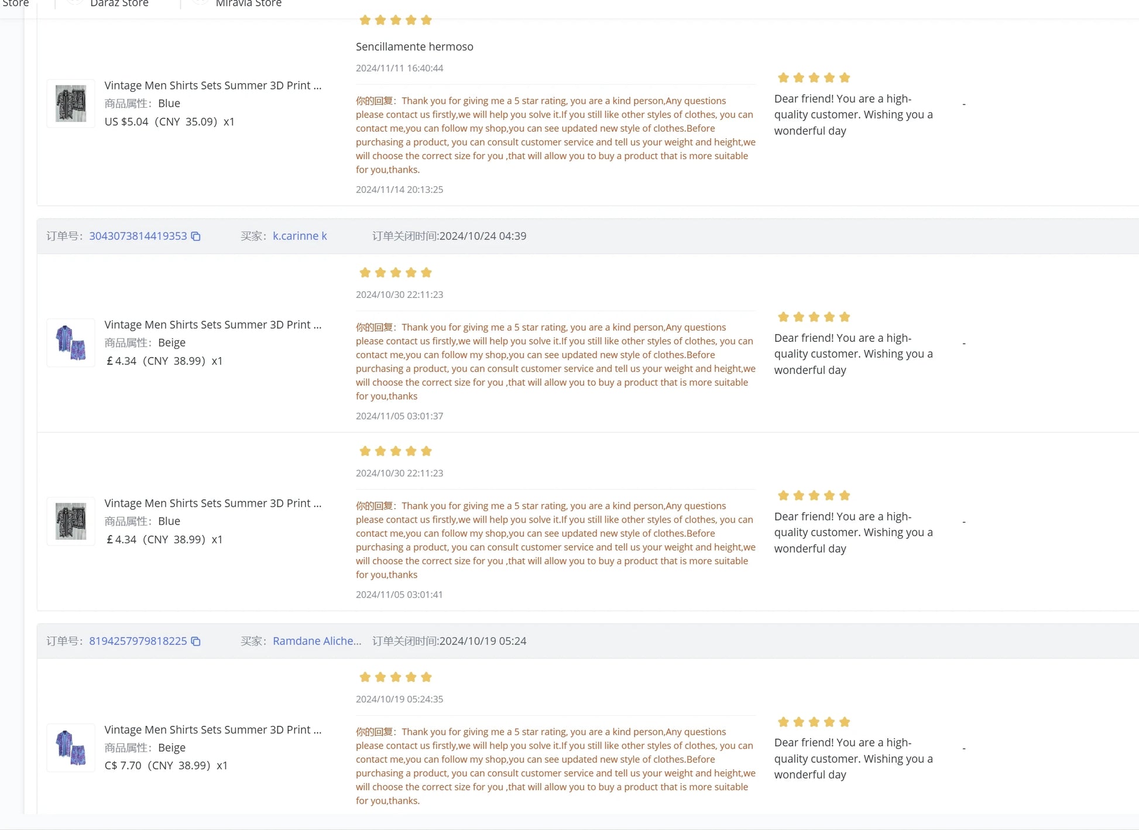Open thumbnail of Beige set priced C$ 7.70
This screenshot has height=830, width=1139.
pos(71,747)
